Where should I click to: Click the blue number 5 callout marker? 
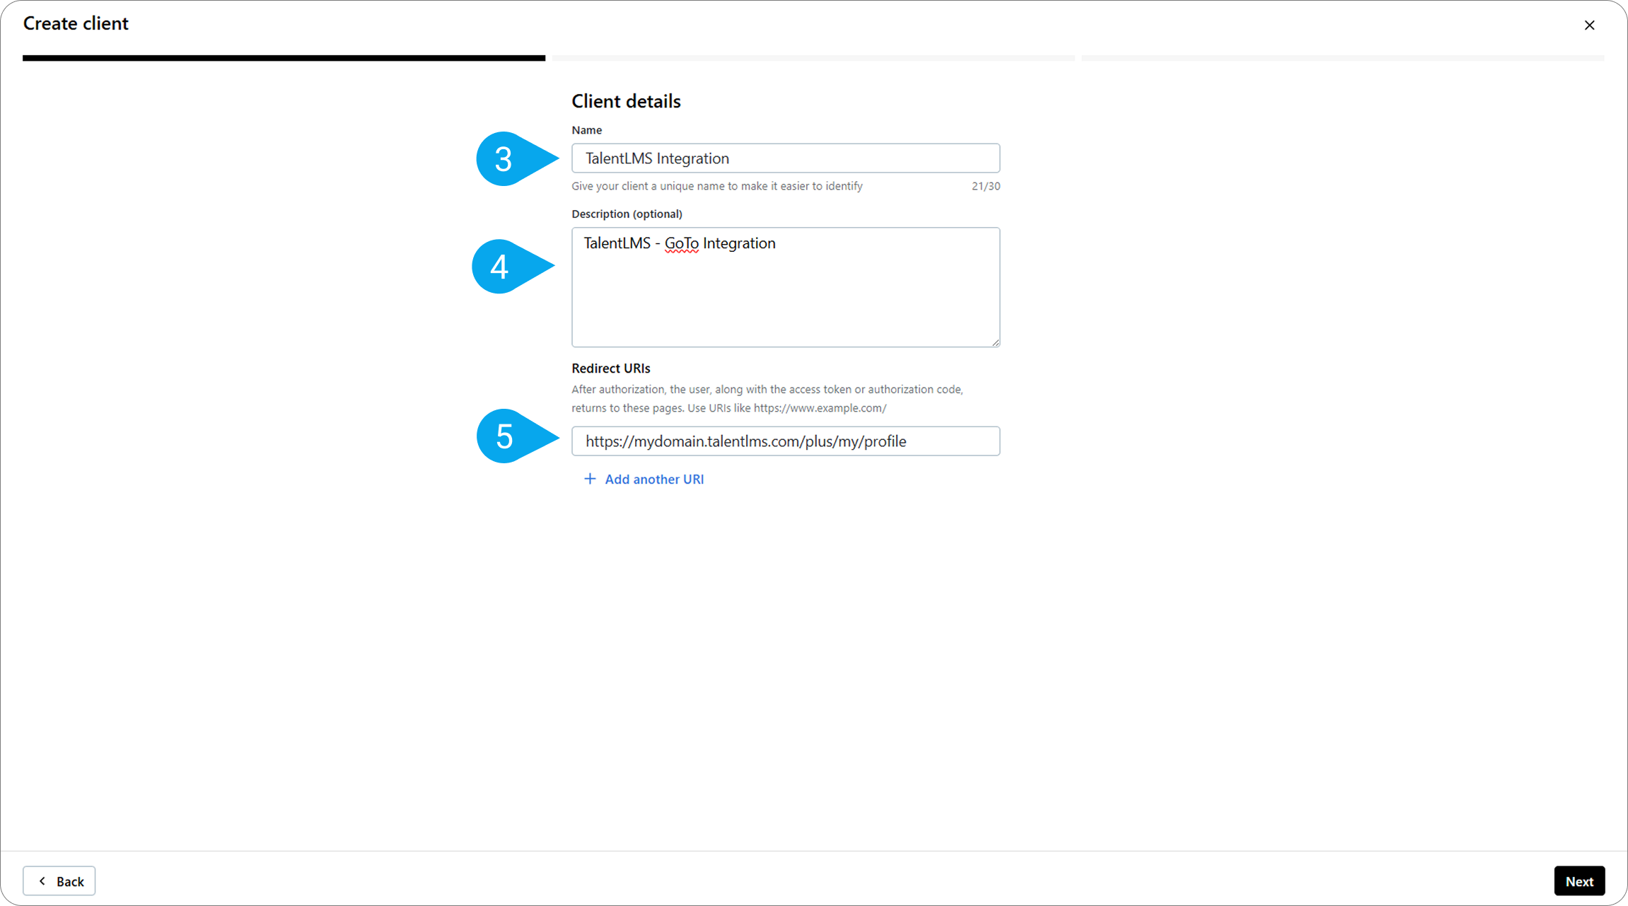[504, 436]
